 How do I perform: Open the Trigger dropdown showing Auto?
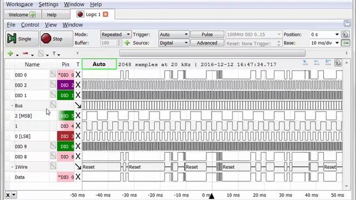click(174, 34)
